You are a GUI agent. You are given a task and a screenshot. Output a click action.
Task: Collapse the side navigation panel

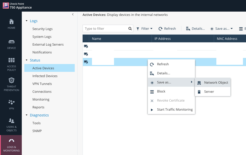point(73,14)
